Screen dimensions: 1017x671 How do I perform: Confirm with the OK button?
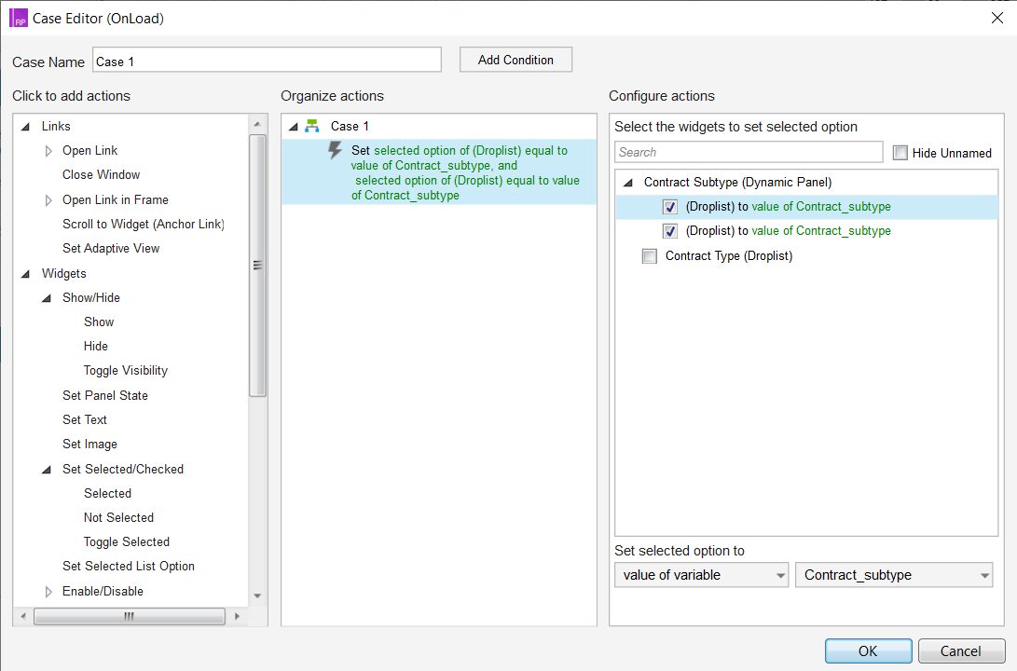pyautogui.click(x=869, y=650)
